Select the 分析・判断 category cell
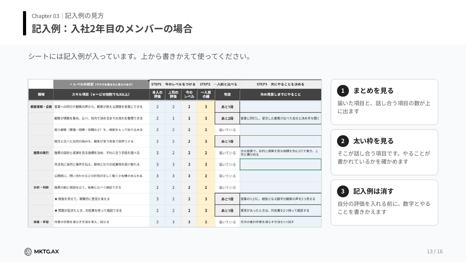This screenshot has height=262, width=466. click(41, 187)
